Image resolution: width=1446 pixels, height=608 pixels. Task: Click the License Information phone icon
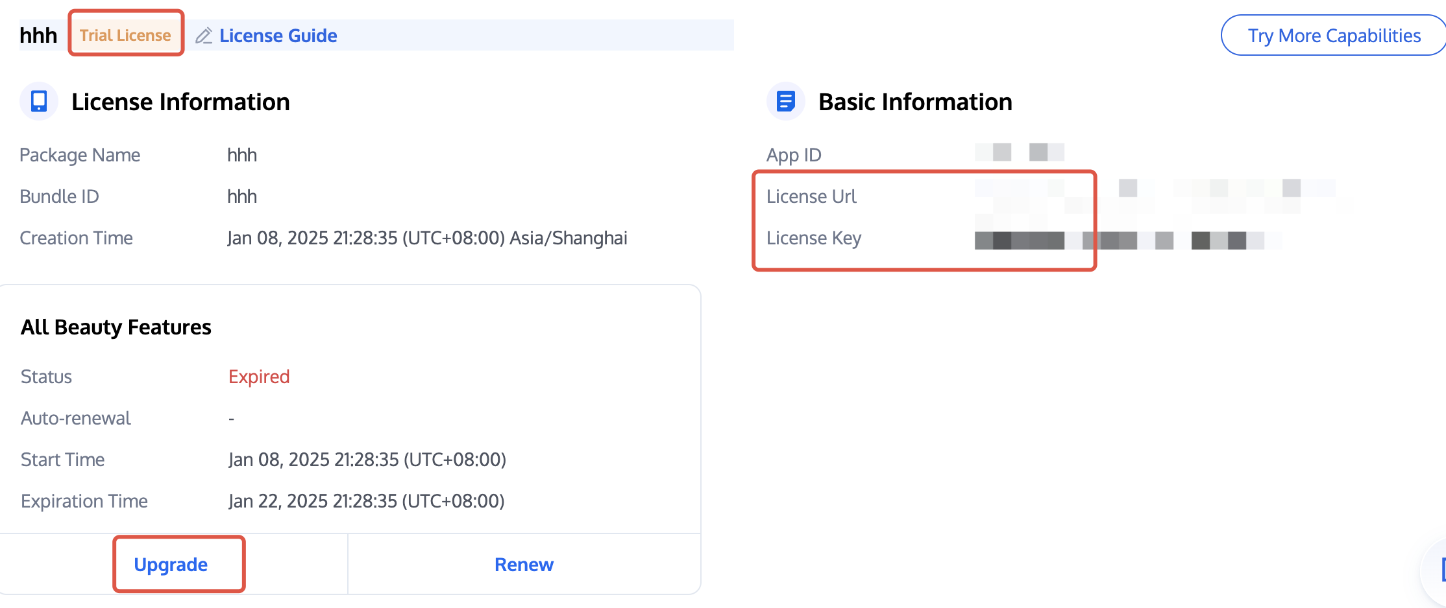39,101
